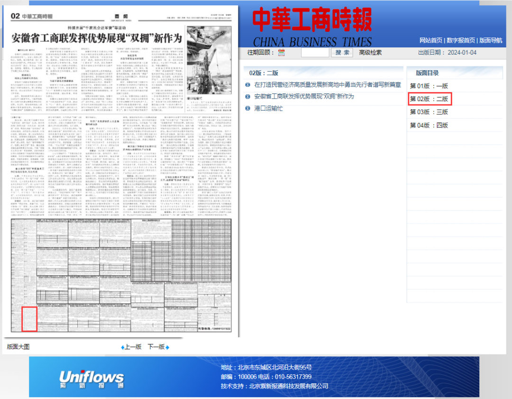Image resolution: width=512 pixels, height=399 pixels.
Task: Click the CHINA BUSINESS TIMES subtitle
Action: pos(312,42)
